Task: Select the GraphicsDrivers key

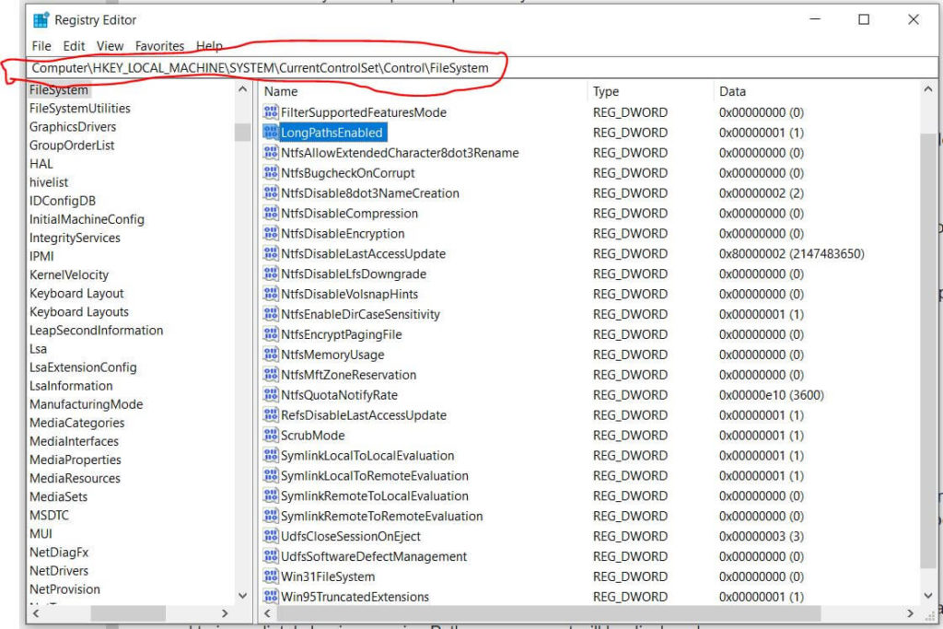Action: coord(73,127)
